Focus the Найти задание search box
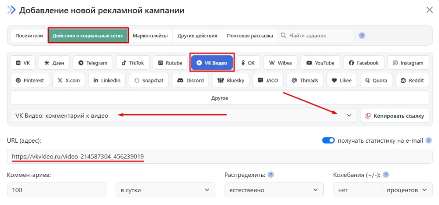This screenshot has width=439, height=205. point(319,36)
